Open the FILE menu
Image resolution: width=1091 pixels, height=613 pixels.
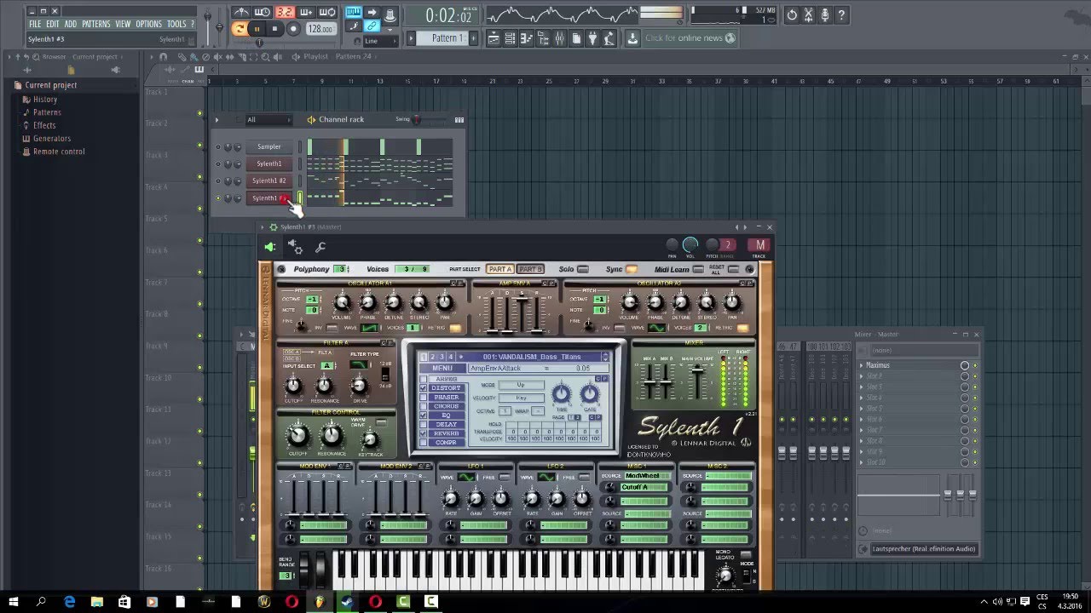click(35, 25)
